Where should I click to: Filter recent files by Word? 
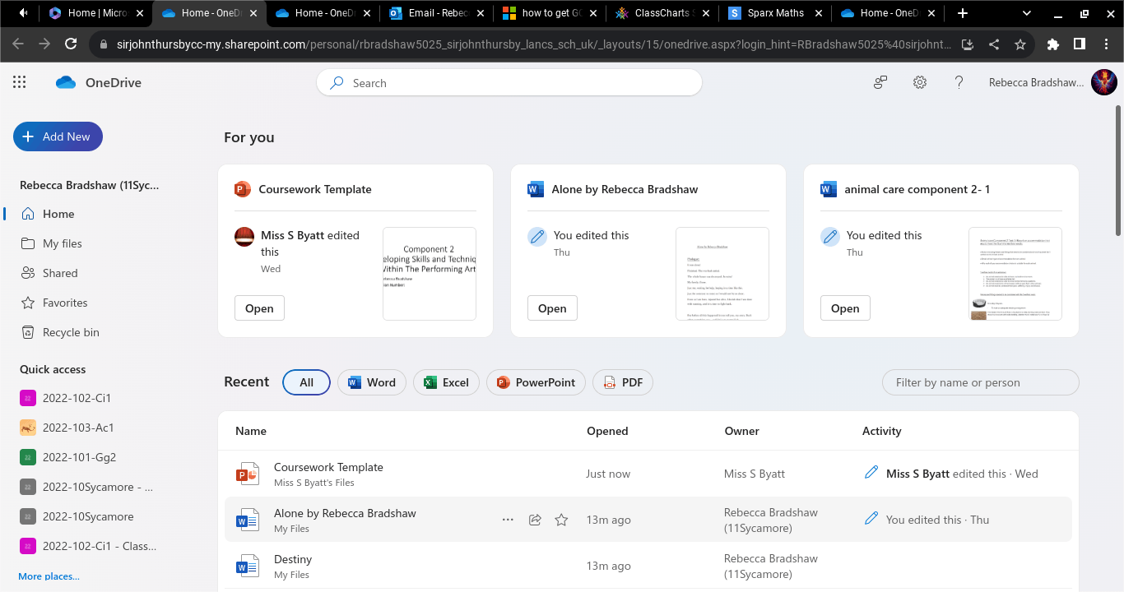[372, 382]
